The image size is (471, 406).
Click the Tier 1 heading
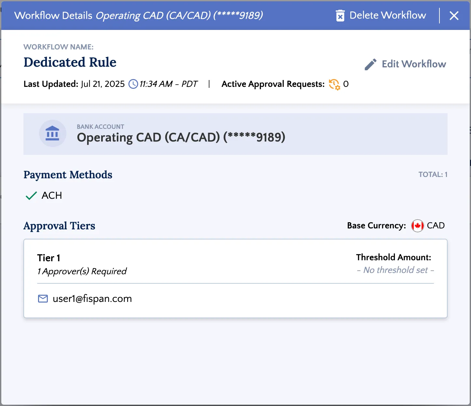49,258
